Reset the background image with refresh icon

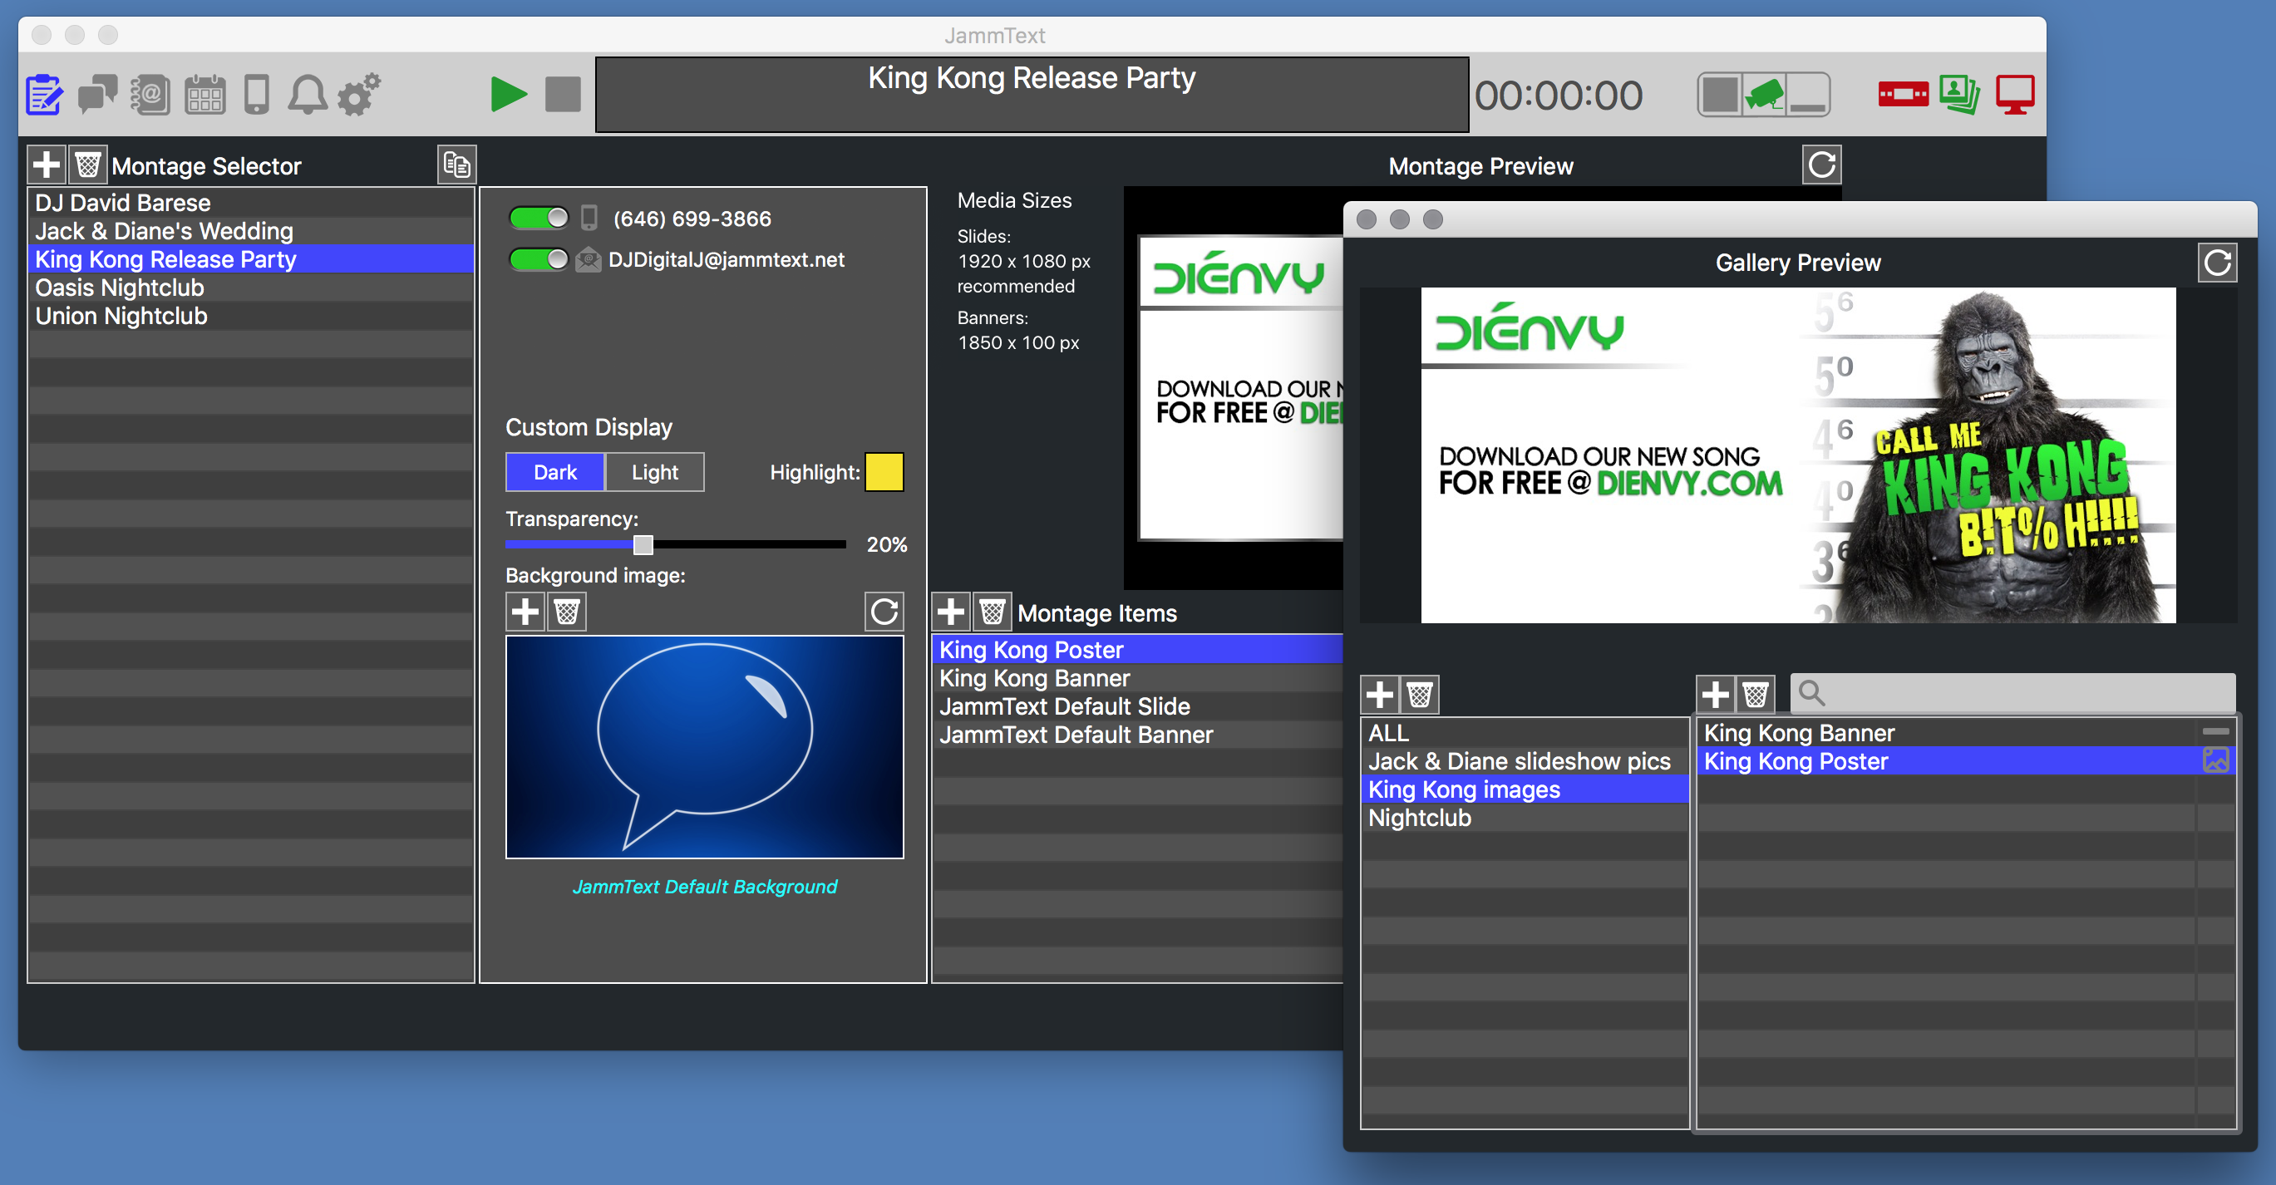[884, 611]
